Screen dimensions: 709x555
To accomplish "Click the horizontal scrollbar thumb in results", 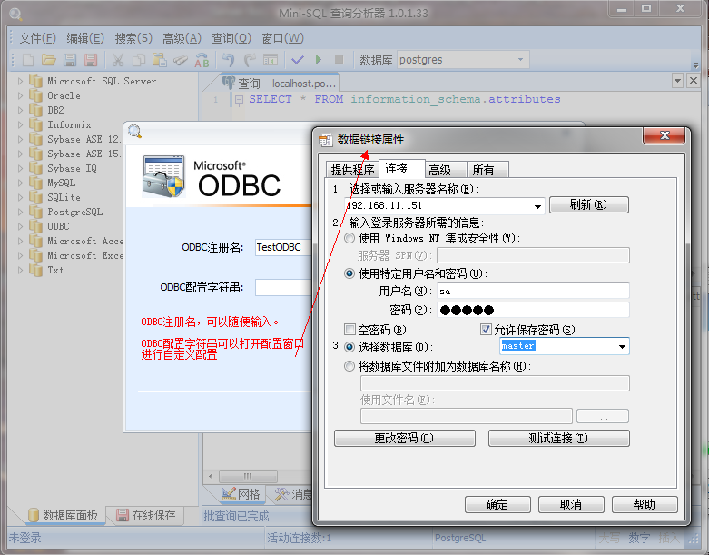I will click(248, 476).
